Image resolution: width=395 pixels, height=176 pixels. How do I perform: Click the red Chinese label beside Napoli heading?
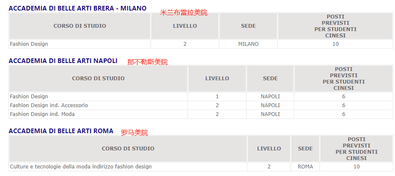point(148,62)
